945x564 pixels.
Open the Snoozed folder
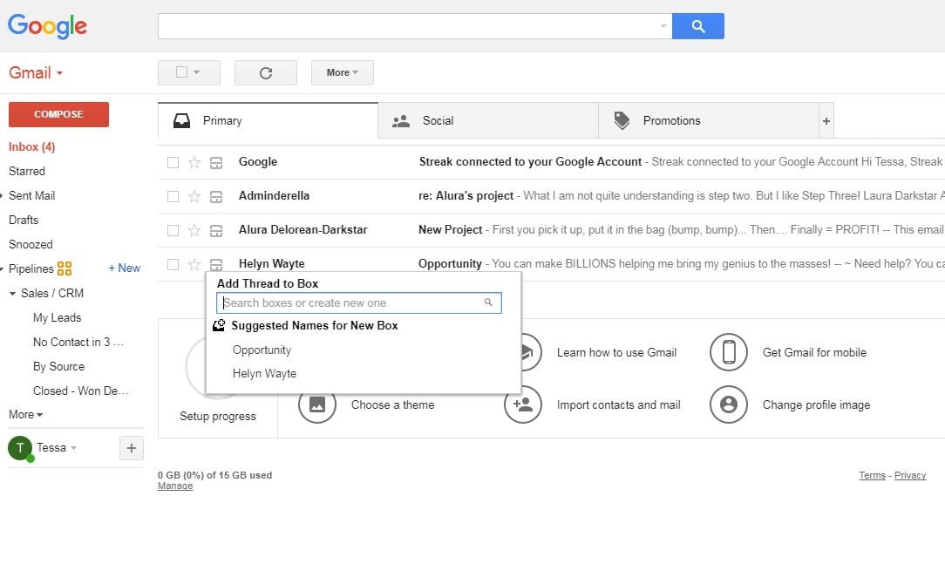(31, 245)
